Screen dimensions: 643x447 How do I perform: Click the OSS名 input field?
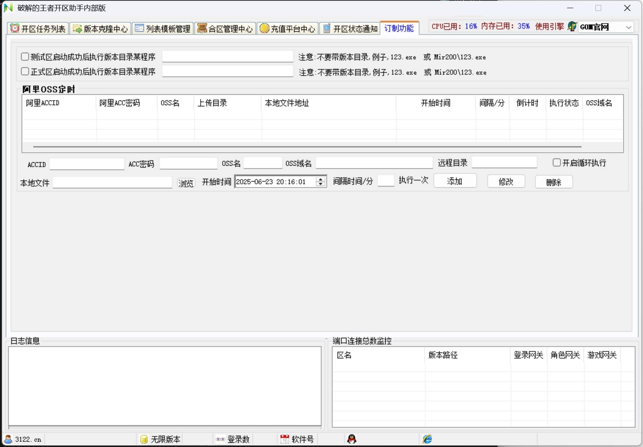coord(263,163)
